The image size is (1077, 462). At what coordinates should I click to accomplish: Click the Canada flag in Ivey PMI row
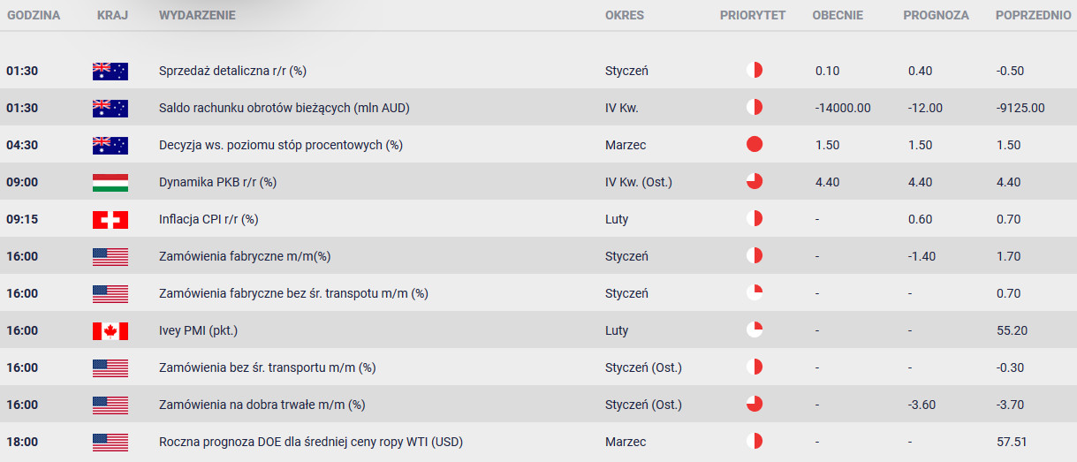click(x=110, y=331)
